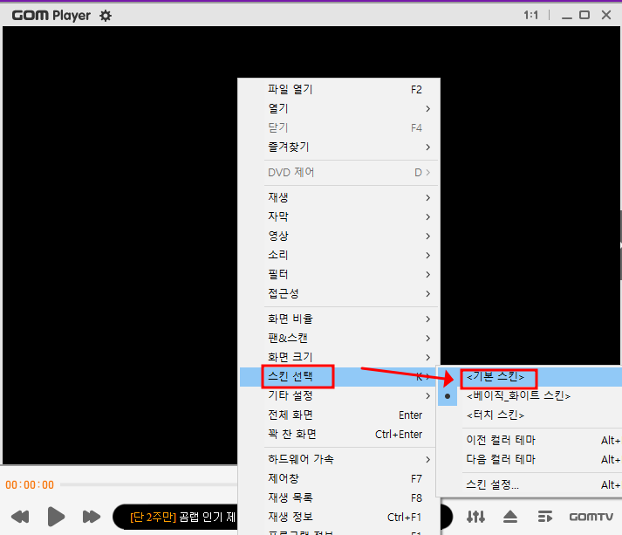Click the GOMTV logo button
This screenshot has width=622, height=535.
point(591,517)
